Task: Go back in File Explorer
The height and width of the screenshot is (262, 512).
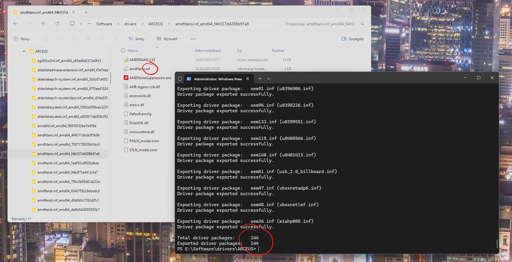Action: 15,24
